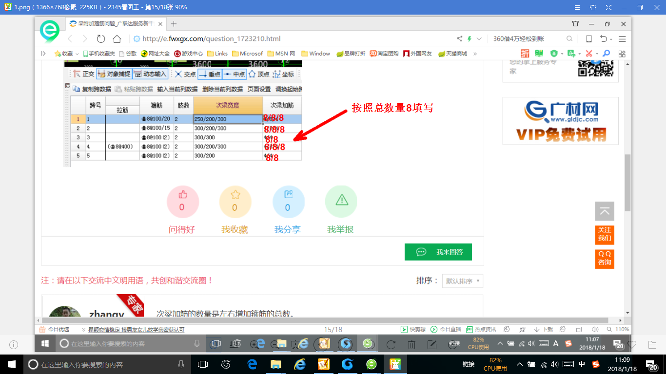Open the browser home page icon
The image size is (666, 374).
click(117, 39)
